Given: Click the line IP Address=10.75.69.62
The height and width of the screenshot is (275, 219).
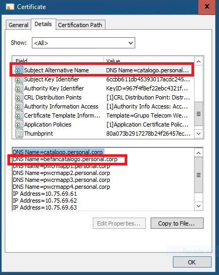Looking at the screenshot, I should pos(45,201).
